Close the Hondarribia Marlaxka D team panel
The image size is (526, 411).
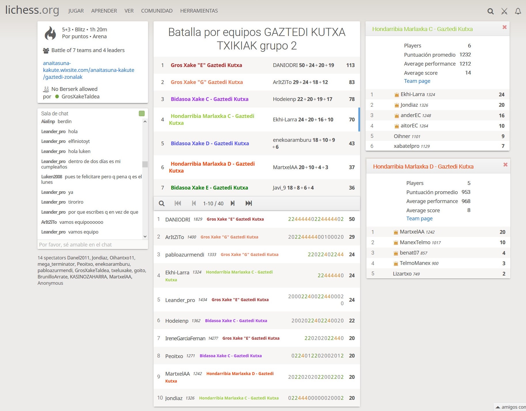[x=505, y=165]
